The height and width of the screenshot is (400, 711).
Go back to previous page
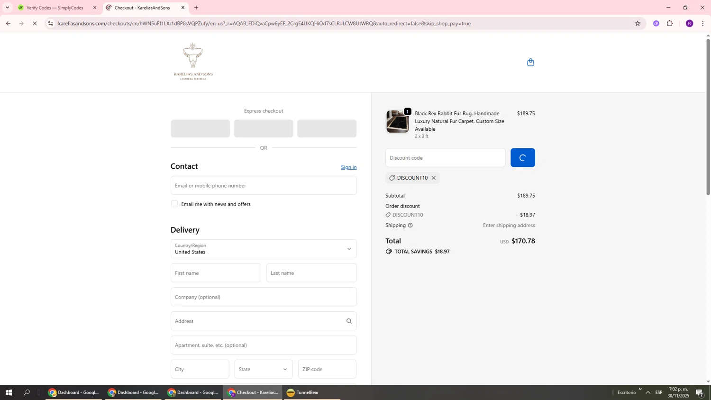(x=8, y=23)
